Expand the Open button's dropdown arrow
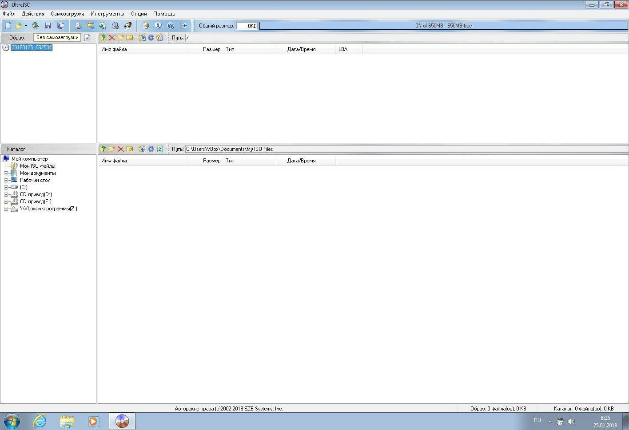Image resolution: width=629 pixels, height=430 pixels. (26, 26)
